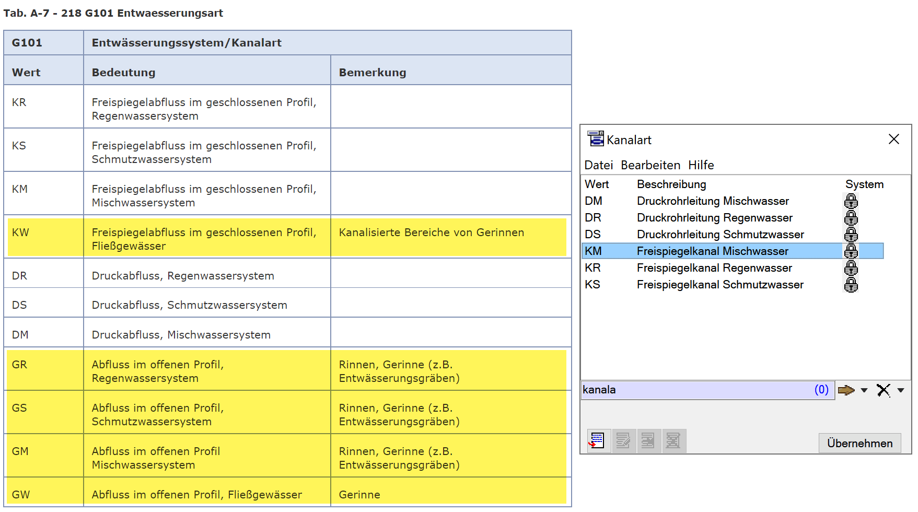Open dropdown arrow next to search arrow

point(864,390)
